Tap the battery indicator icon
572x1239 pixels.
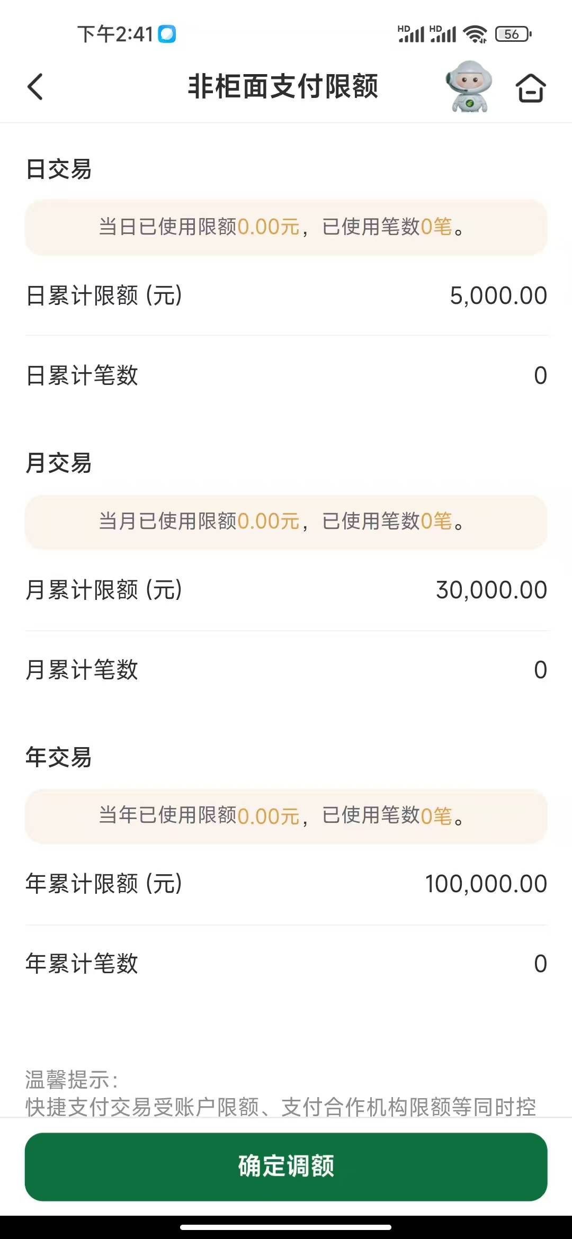(513, 34)
